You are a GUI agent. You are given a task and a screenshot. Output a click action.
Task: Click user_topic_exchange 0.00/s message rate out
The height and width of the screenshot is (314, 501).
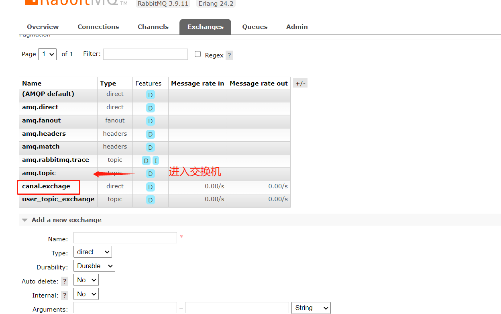pos(278,199)
